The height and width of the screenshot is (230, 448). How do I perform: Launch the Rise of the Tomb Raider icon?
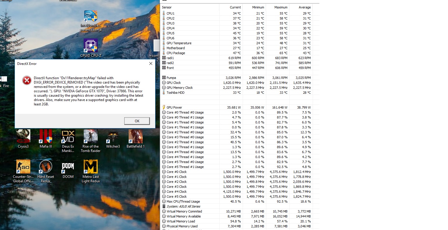point(91,141)
